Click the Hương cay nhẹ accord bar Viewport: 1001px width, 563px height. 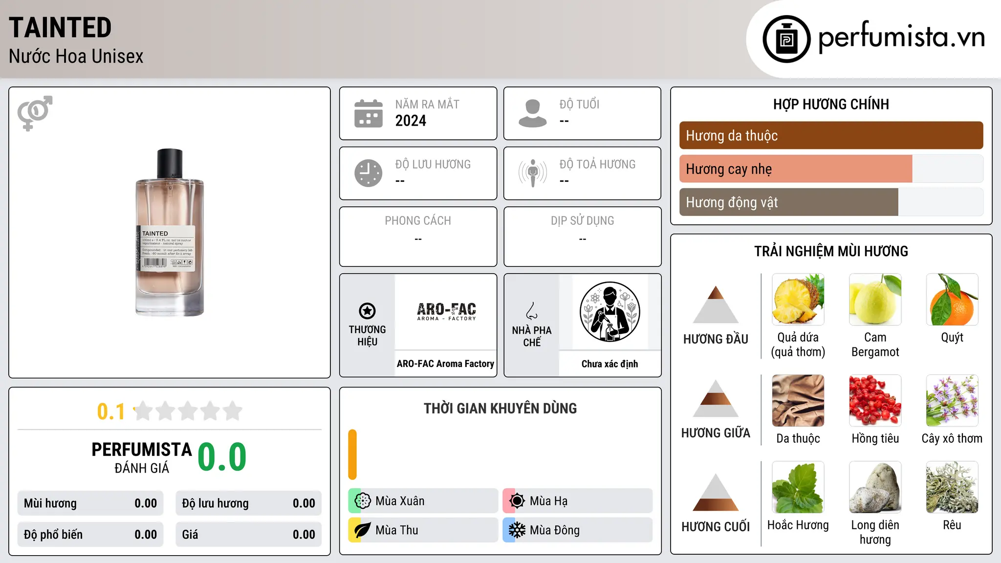point(831,169)
